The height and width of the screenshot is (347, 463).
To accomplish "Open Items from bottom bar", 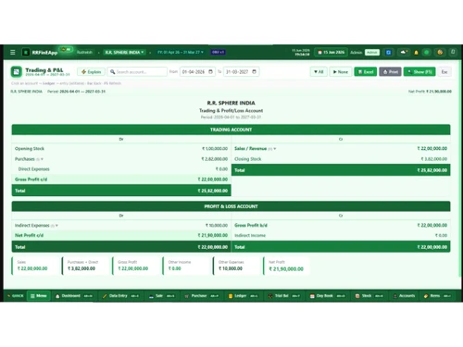I will (x=438, y=296).
